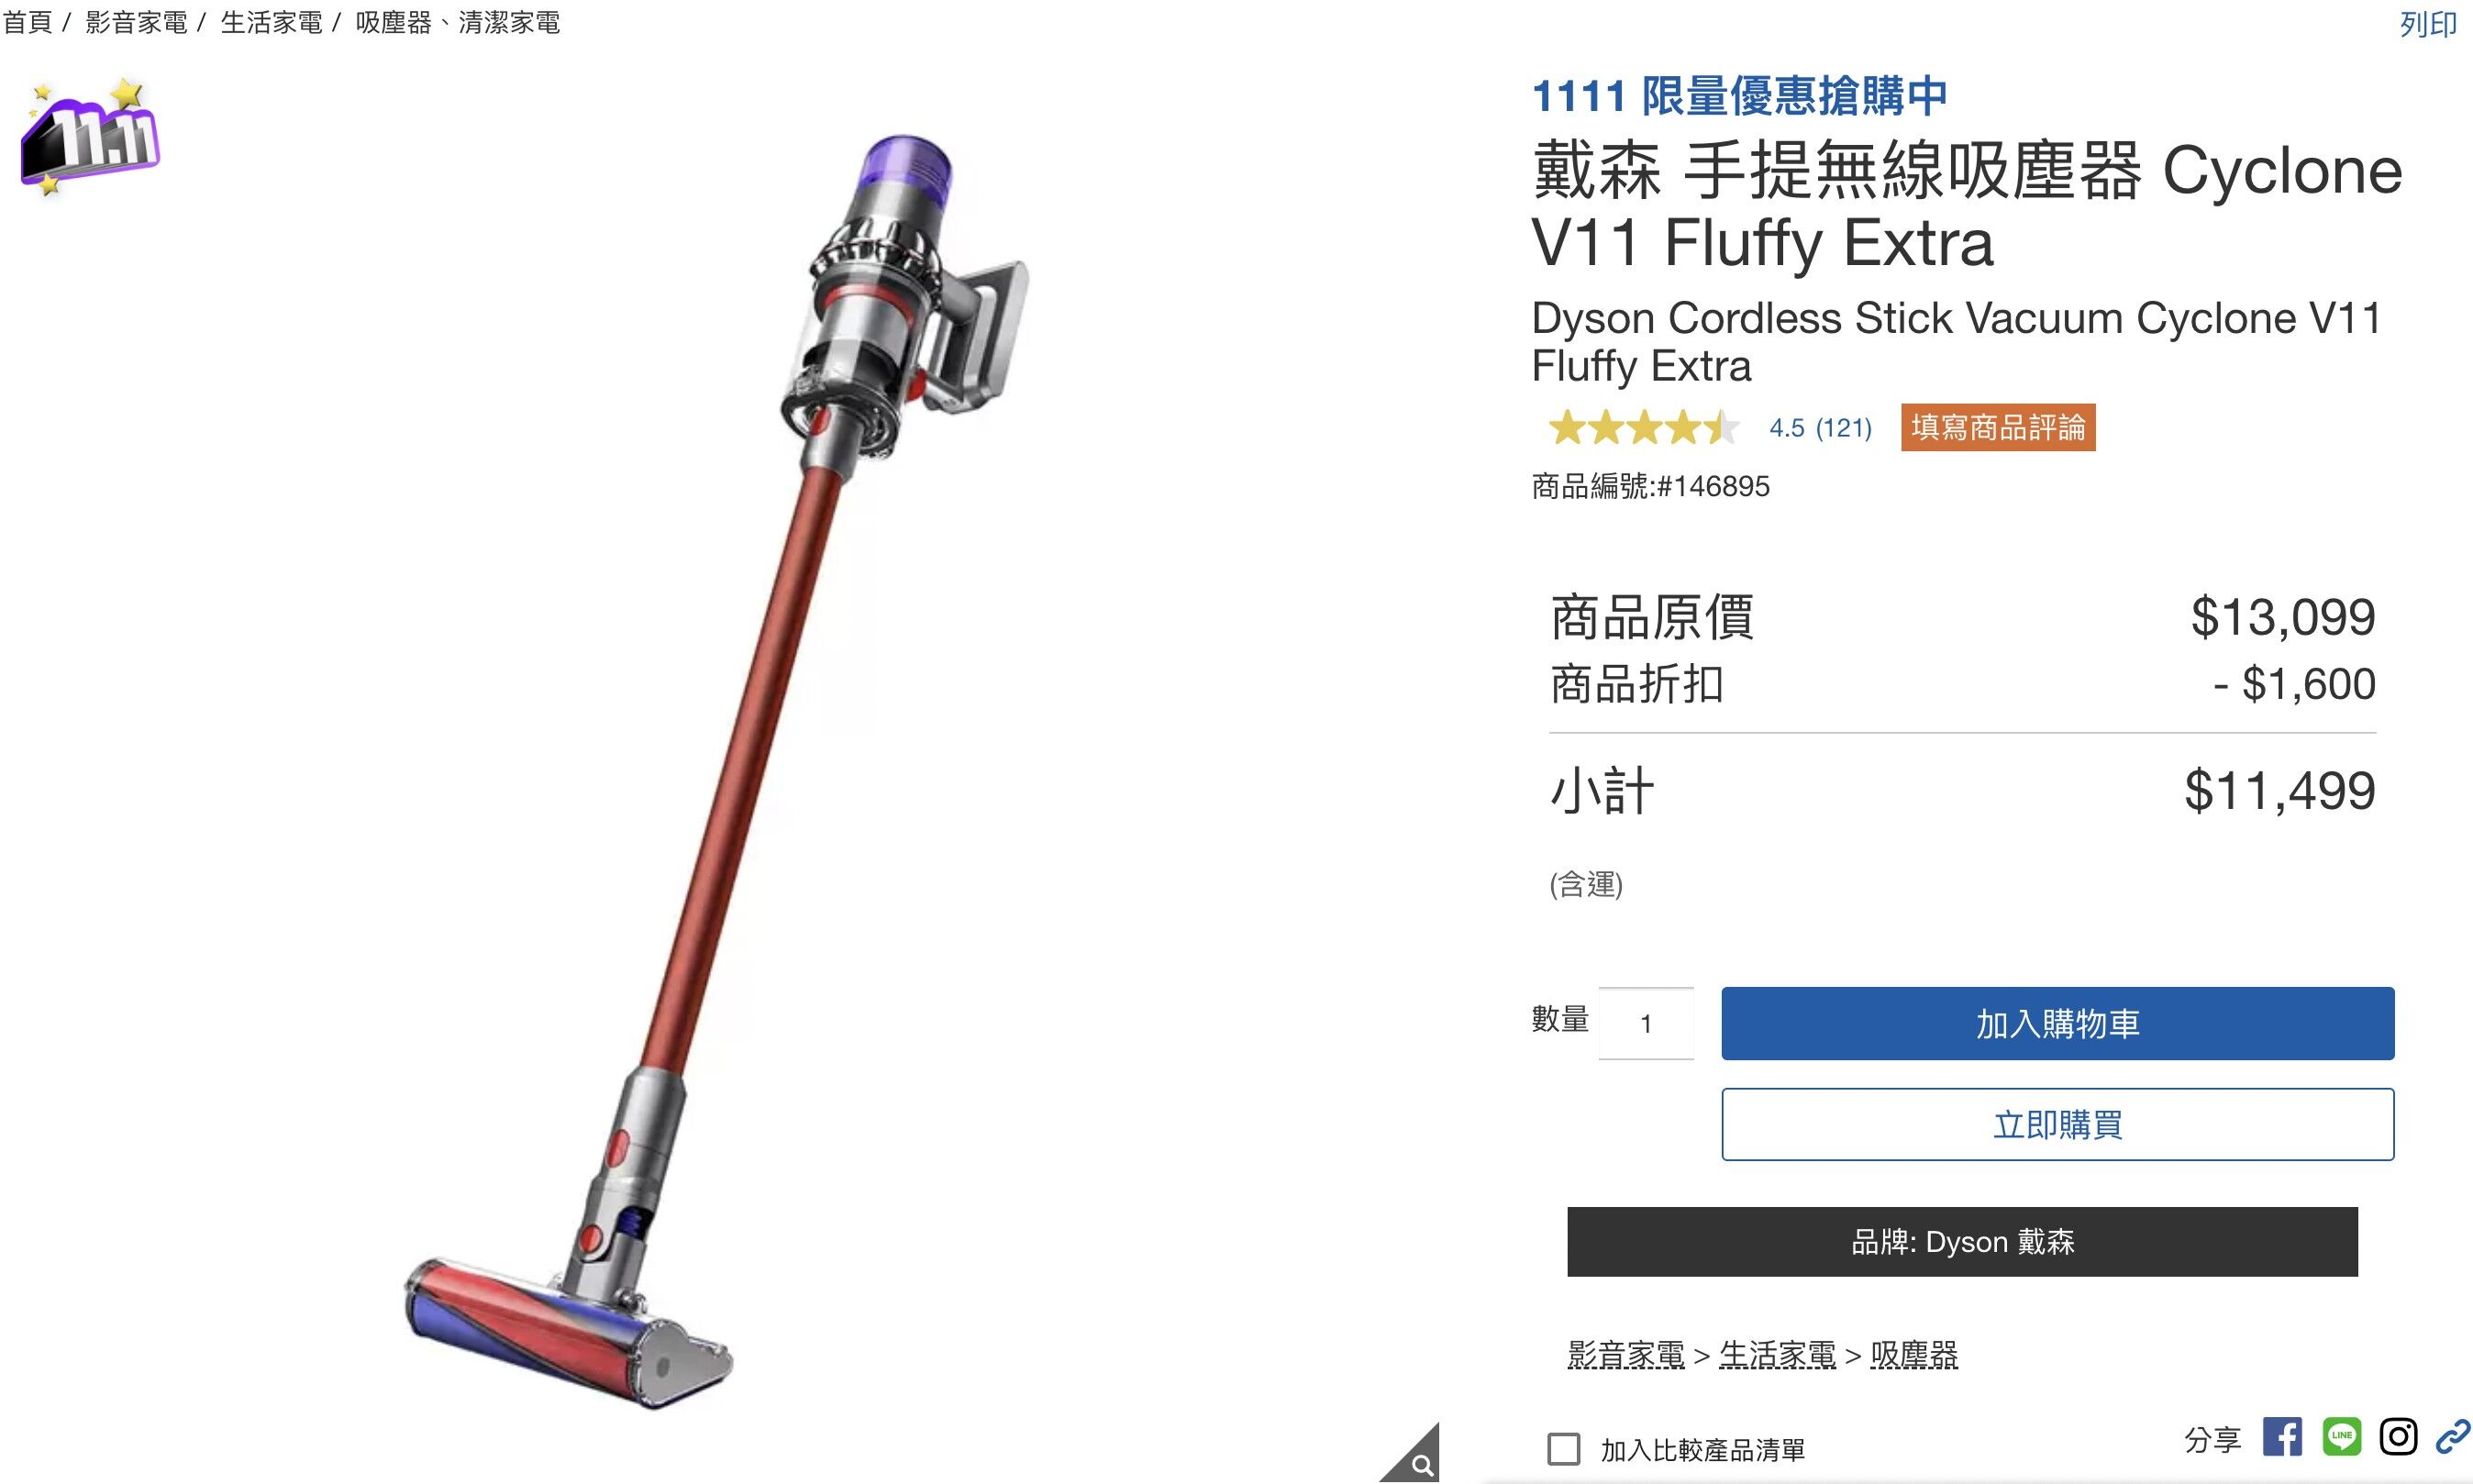Screen dimensions: 2473x1484
Task: Write a review via 填寫商品評論
Action: tap(1998, 427)
